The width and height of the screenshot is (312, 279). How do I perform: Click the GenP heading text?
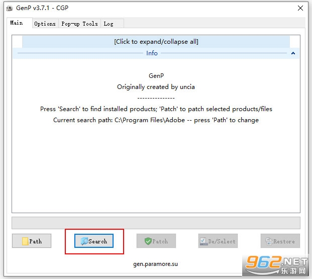156,76
